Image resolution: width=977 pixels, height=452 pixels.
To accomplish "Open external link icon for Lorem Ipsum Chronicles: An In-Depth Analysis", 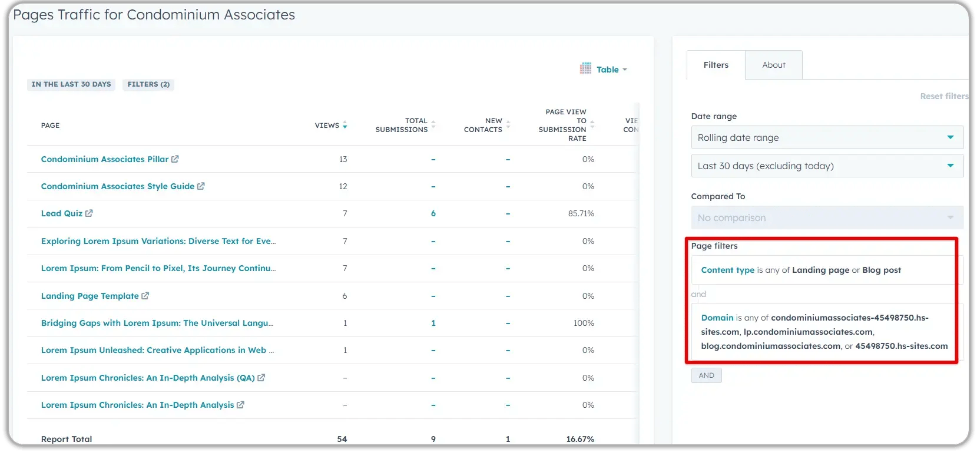I will pyautogui.click(x=240, y=405).
